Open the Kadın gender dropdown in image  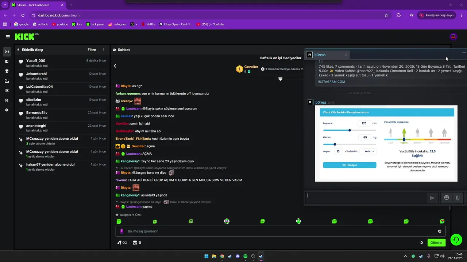368,151
